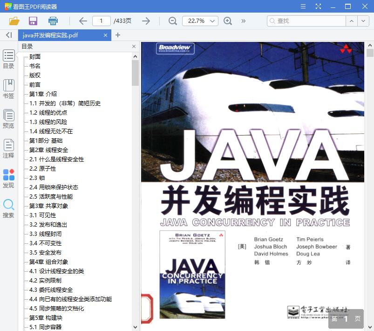Open the main menu hamburger icon
374x331 pixels.
[303, 7]
